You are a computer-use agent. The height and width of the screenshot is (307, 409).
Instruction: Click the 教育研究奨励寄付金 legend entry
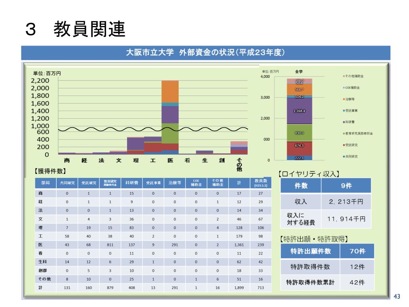357,134
